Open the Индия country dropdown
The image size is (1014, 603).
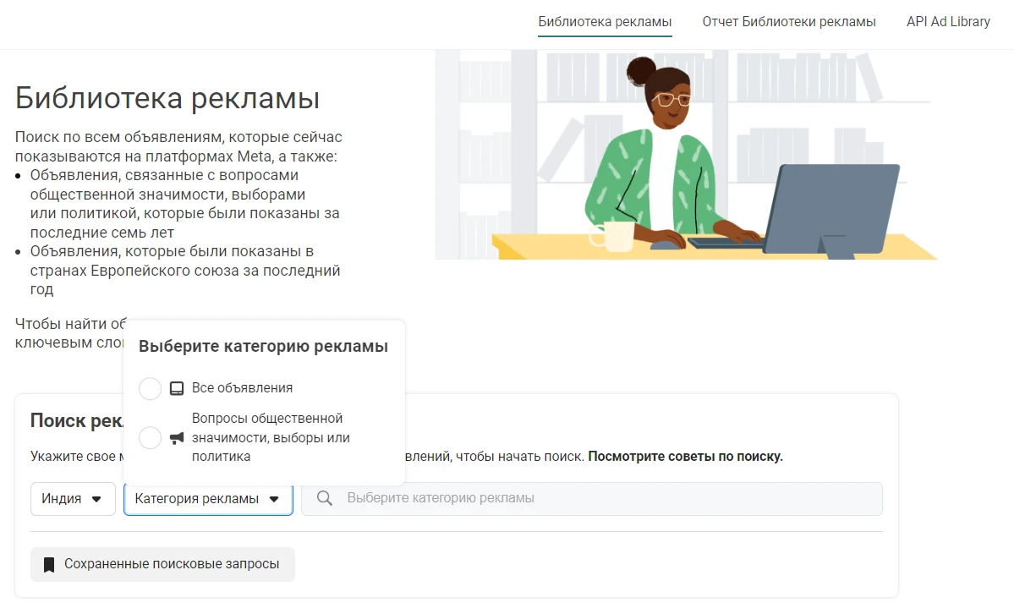point(73,499)
